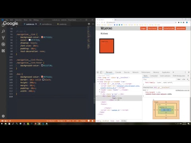The height and width of the screenshot is (143, 191).
Task: Open the notifications bell in VS Code status bar
Action: coord(92,121)
